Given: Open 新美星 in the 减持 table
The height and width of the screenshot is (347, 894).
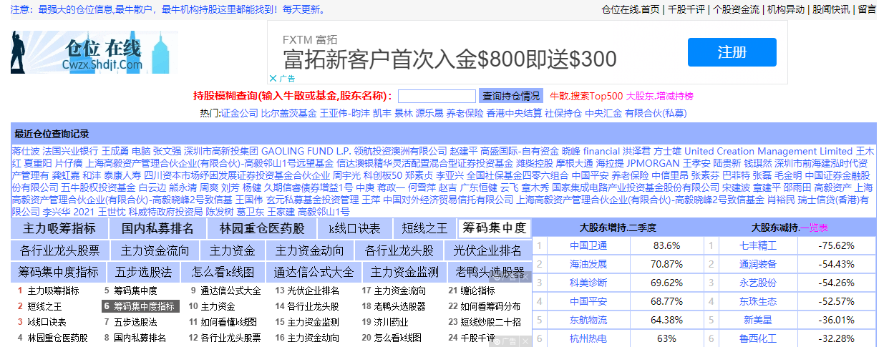Looking at the screenshot, I should click(758, 320).
